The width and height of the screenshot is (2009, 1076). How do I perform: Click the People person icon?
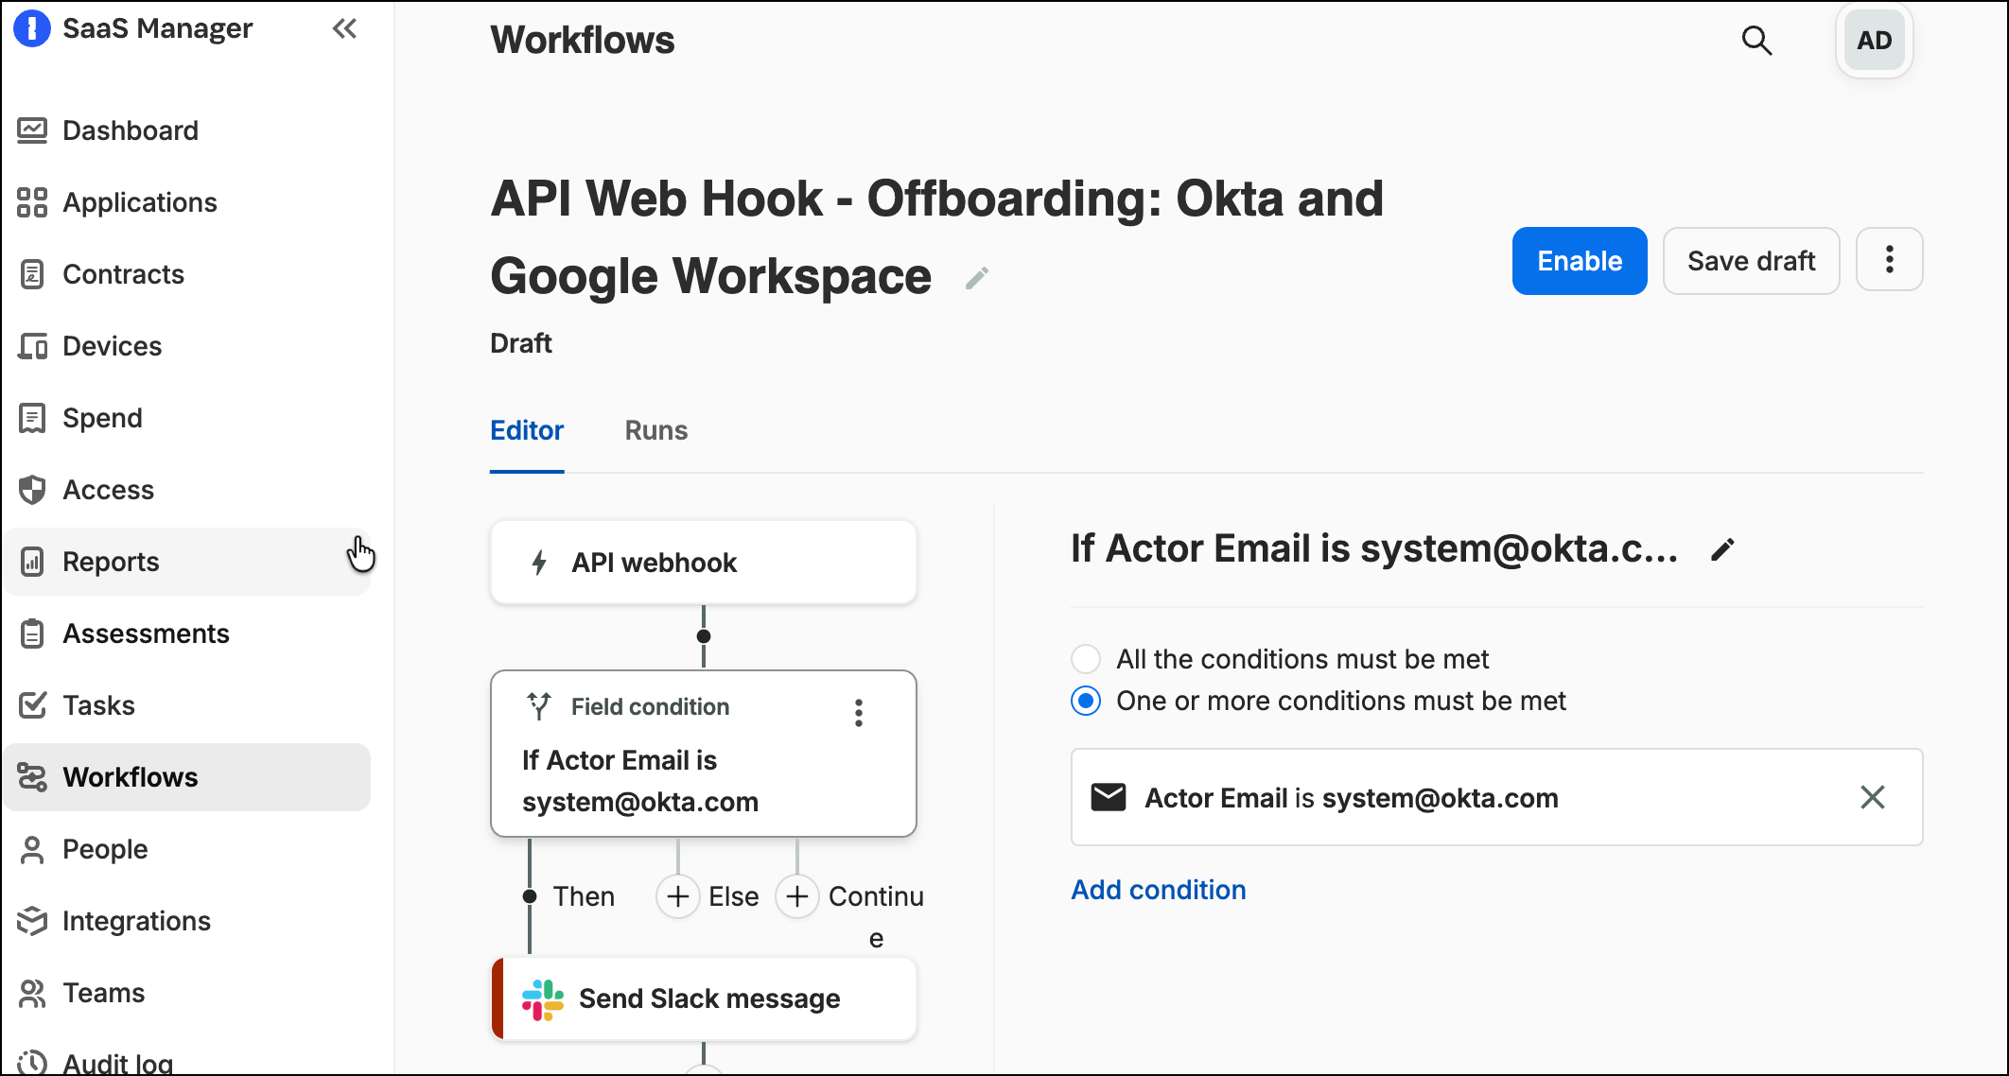(x=32, y=849)
